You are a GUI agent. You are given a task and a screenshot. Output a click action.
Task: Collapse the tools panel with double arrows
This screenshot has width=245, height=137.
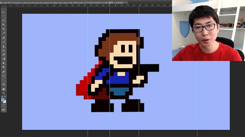pos(3,7)
